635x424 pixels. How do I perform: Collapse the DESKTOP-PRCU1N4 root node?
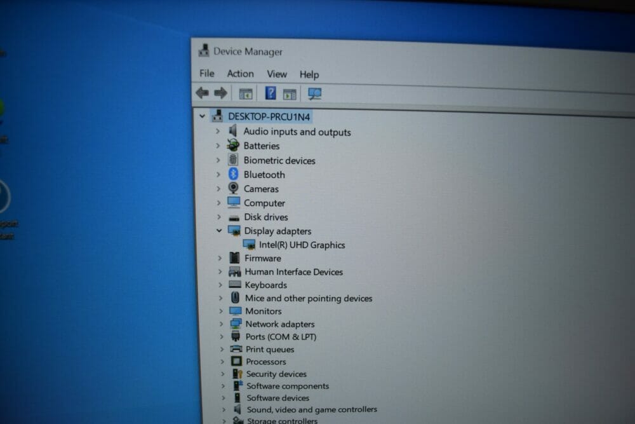tap(202, 116)
